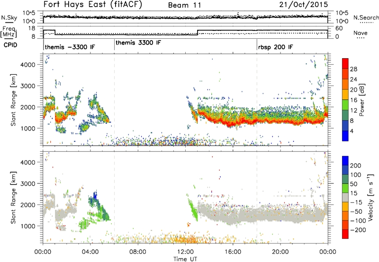Click the '08:00' time tick label

(x=138, y=252)
